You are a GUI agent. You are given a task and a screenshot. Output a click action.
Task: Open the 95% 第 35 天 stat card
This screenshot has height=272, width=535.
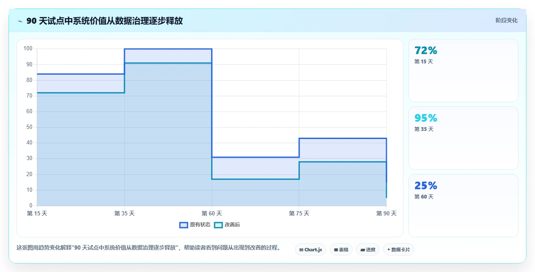(463, 138)
